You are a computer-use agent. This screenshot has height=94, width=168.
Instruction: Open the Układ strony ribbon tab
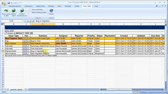(x=40, y=6)
